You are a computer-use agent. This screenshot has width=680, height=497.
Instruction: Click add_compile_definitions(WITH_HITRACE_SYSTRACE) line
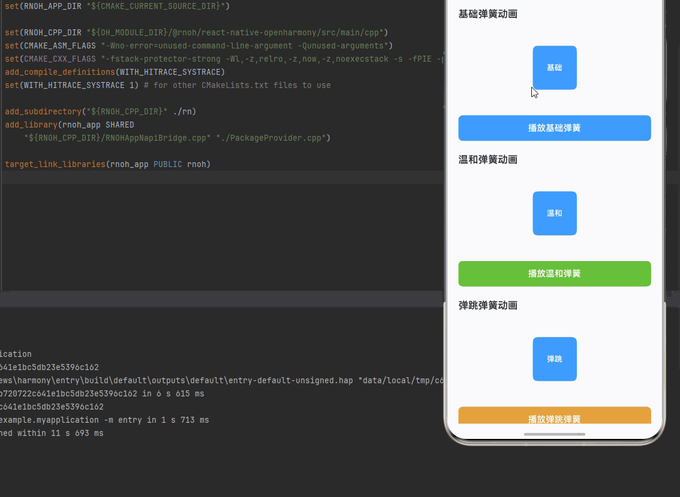point(115,72)
